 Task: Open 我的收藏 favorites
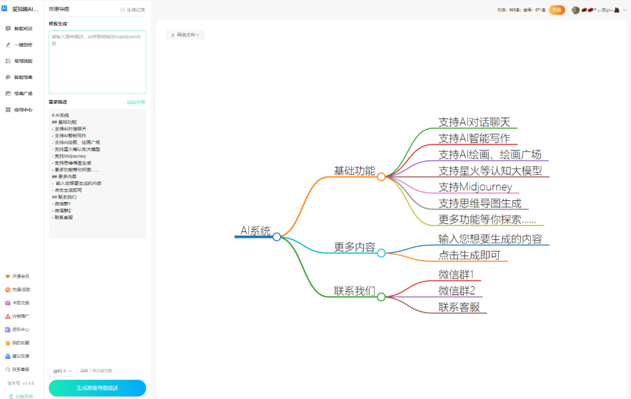(19, 342)
